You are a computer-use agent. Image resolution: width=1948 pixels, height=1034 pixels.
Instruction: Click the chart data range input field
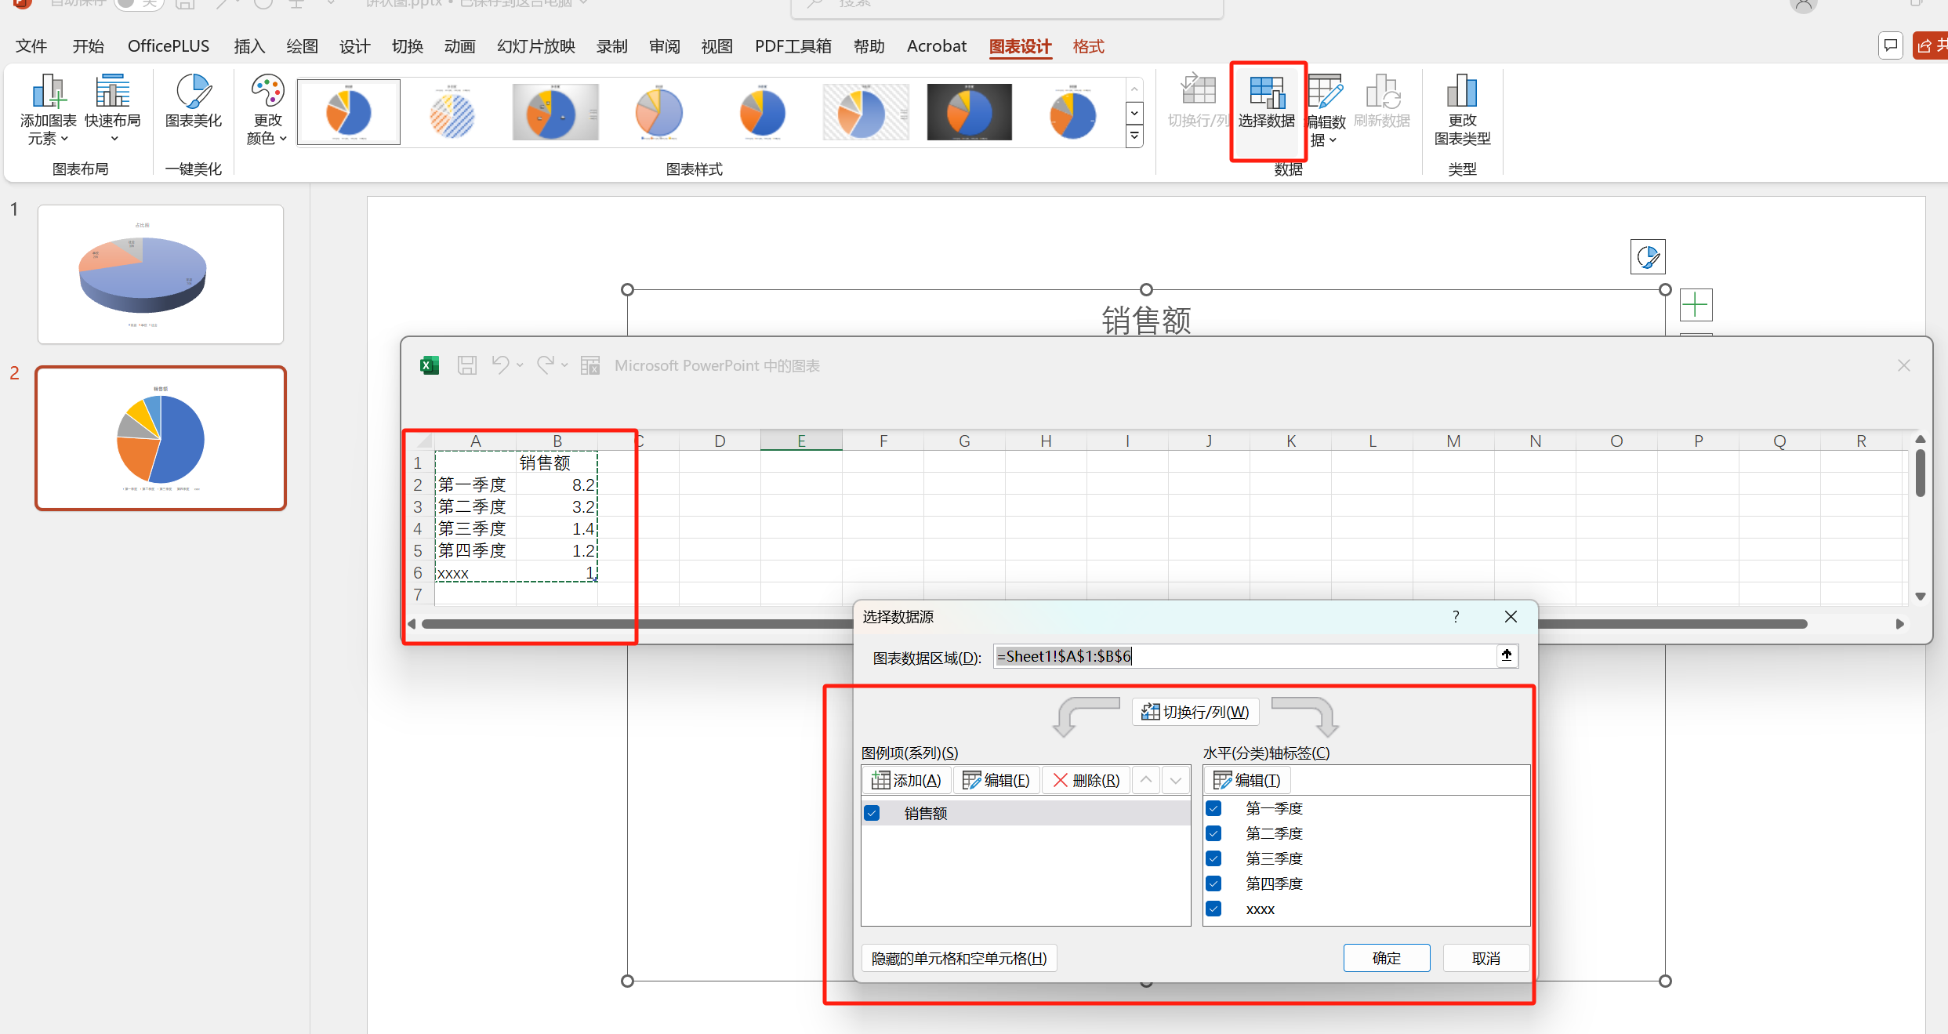pyautogui.click(x=1244, y=656)
